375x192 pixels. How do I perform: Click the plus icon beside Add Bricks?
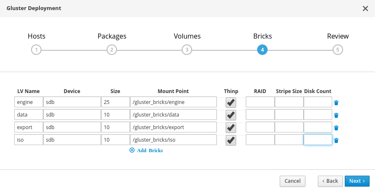132,150
